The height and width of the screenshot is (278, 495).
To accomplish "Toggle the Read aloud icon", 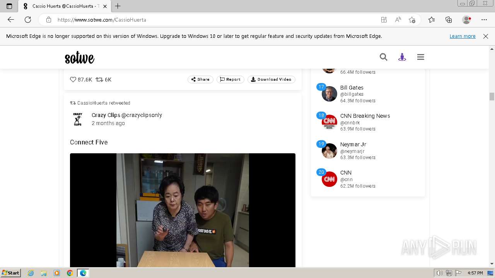I will tap(398, 20).
